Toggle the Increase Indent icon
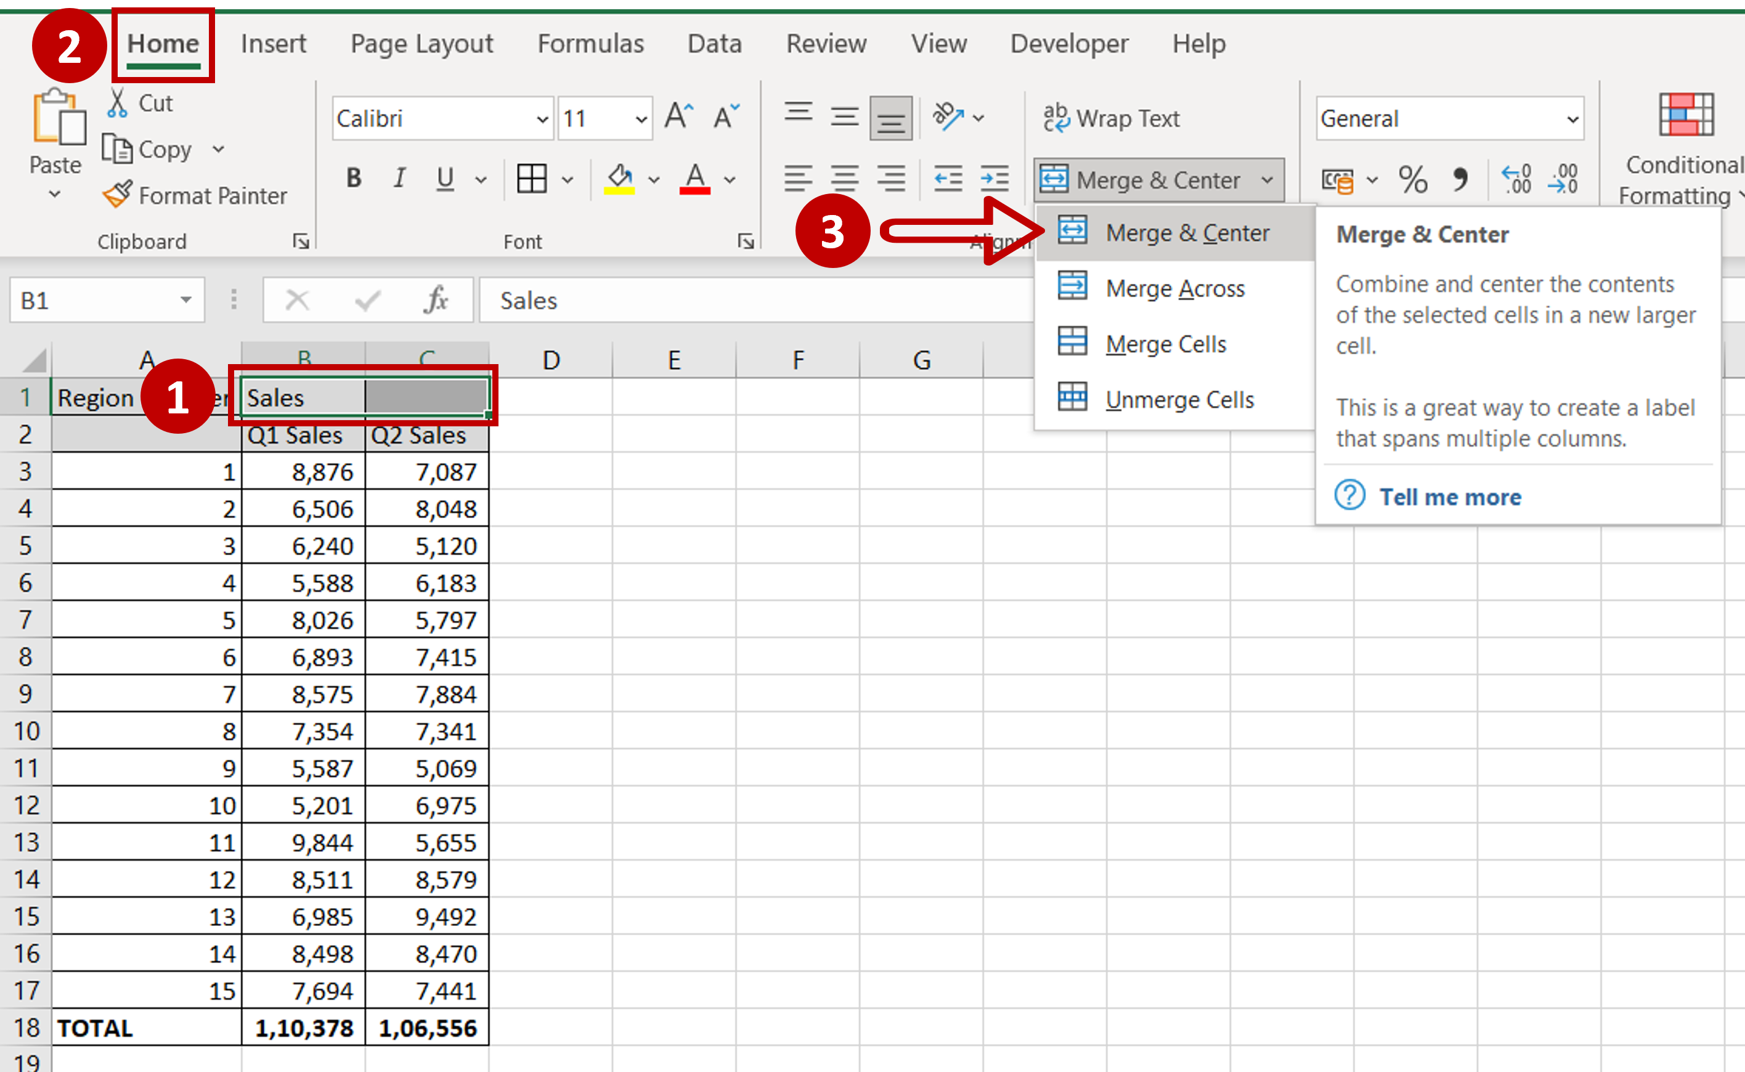This screenshot has height=1072, width=1745. 993,174
